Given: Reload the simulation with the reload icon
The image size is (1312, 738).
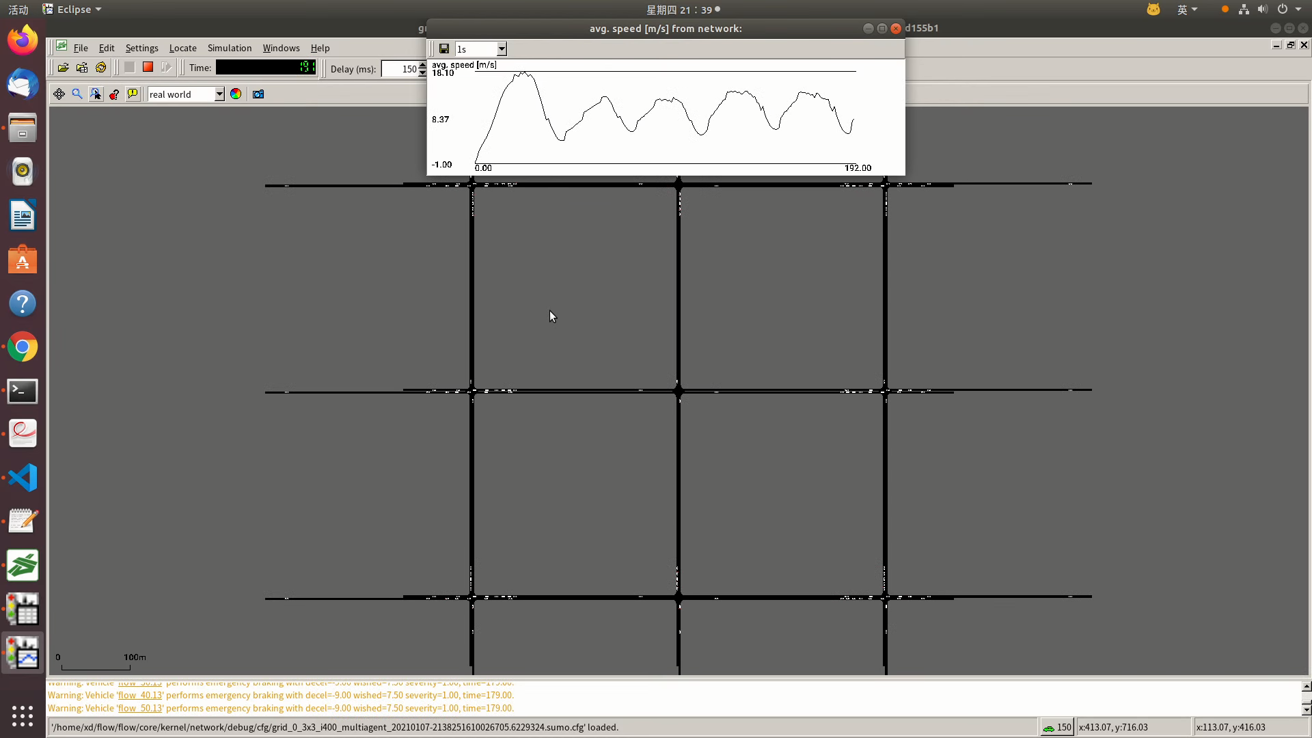Looking at the screenshot, I should pos(101,68).
